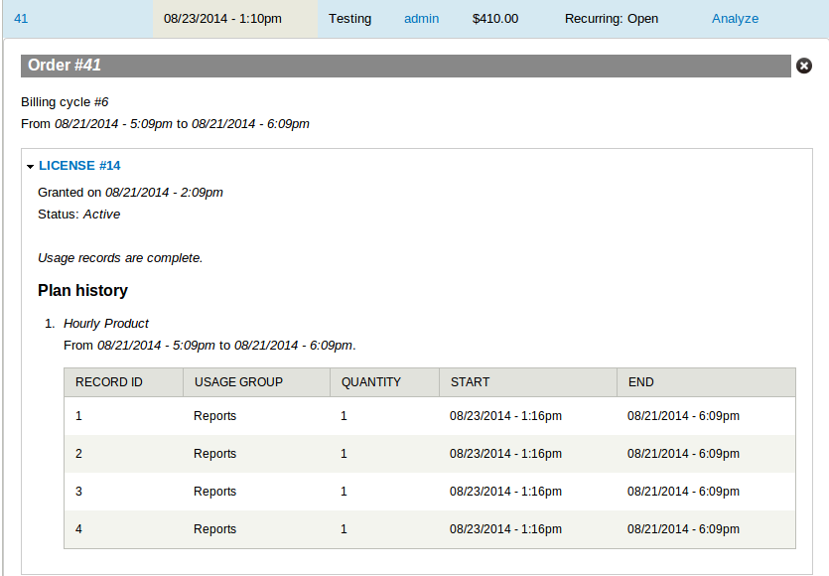This screenshot has height=576, width=829.
Task: Collapse the LICENSE #14 disclosure triangle
Action: (31, 165)
